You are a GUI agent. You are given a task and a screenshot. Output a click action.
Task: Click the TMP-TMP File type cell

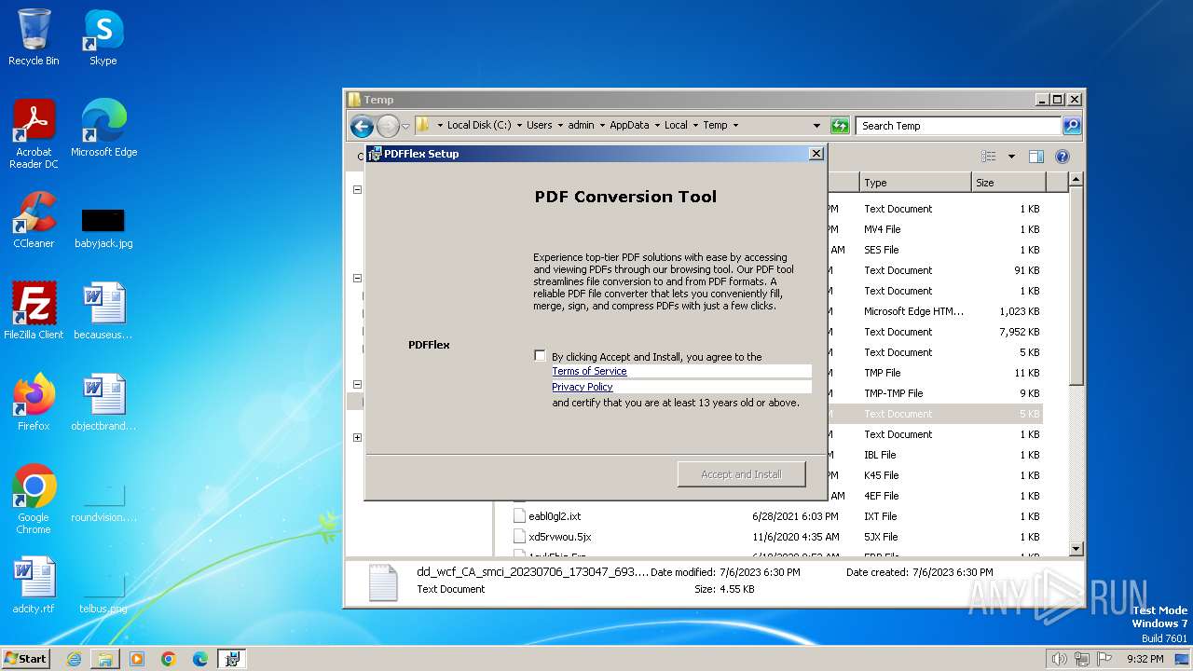tap(893, 393)
